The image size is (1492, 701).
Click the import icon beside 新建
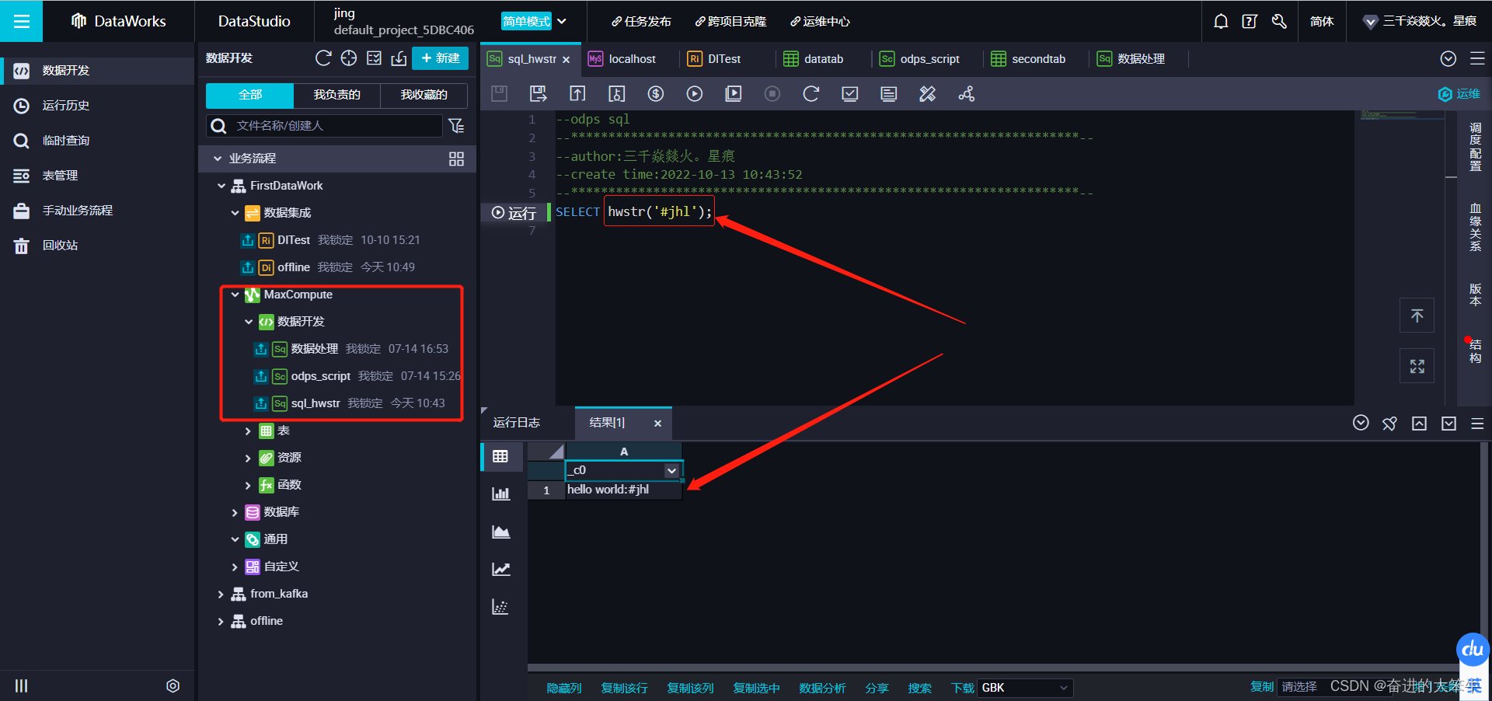click(399, 58)
